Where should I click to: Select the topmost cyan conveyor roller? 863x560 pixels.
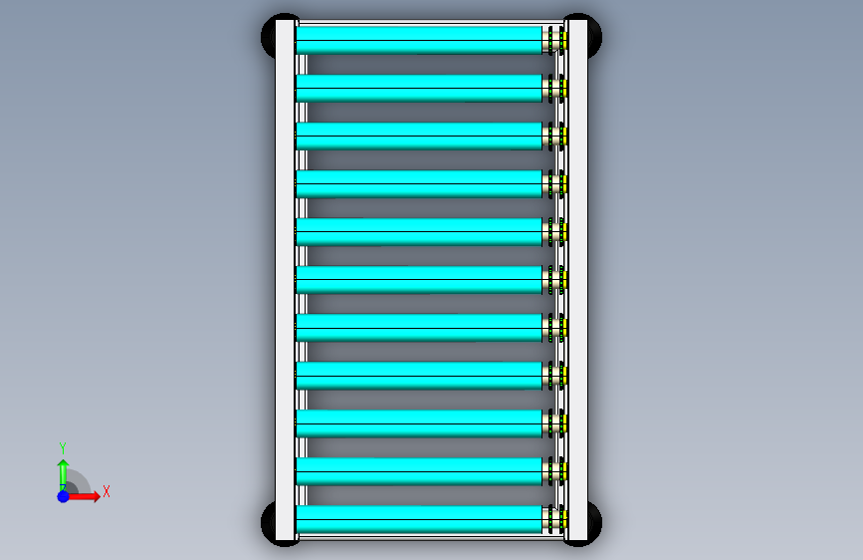(419, 40)
